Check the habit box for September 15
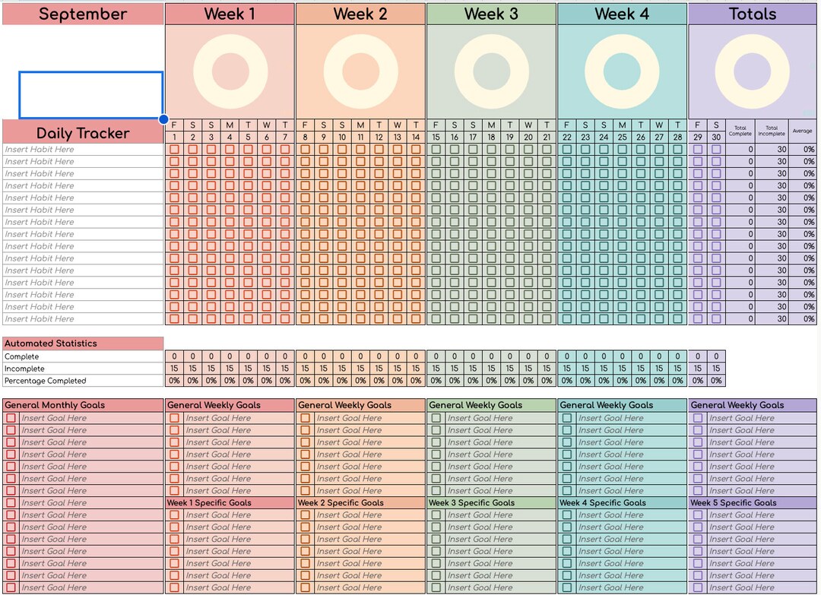 pos(436,150)
